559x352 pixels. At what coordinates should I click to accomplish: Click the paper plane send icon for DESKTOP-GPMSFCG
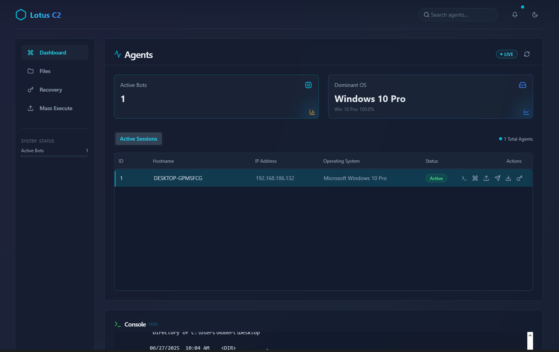[497, 178]
